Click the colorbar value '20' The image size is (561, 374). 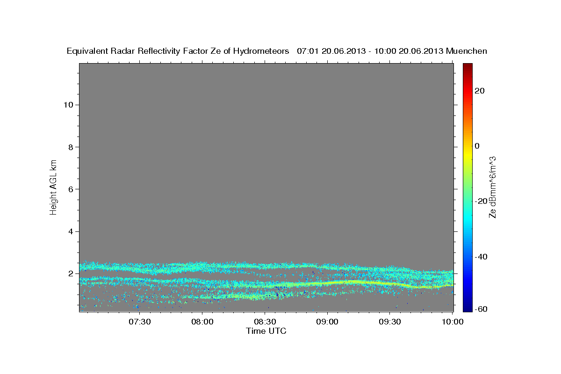[x=480, y=91]
